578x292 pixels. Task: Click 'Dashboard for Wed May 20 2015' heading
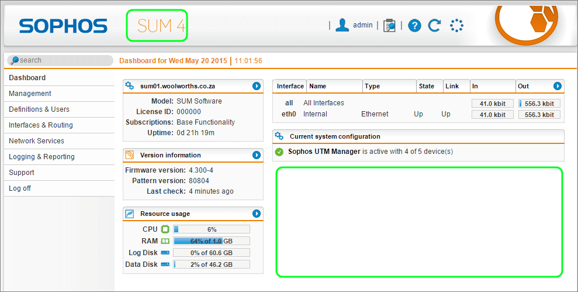(x=173, y=60)
